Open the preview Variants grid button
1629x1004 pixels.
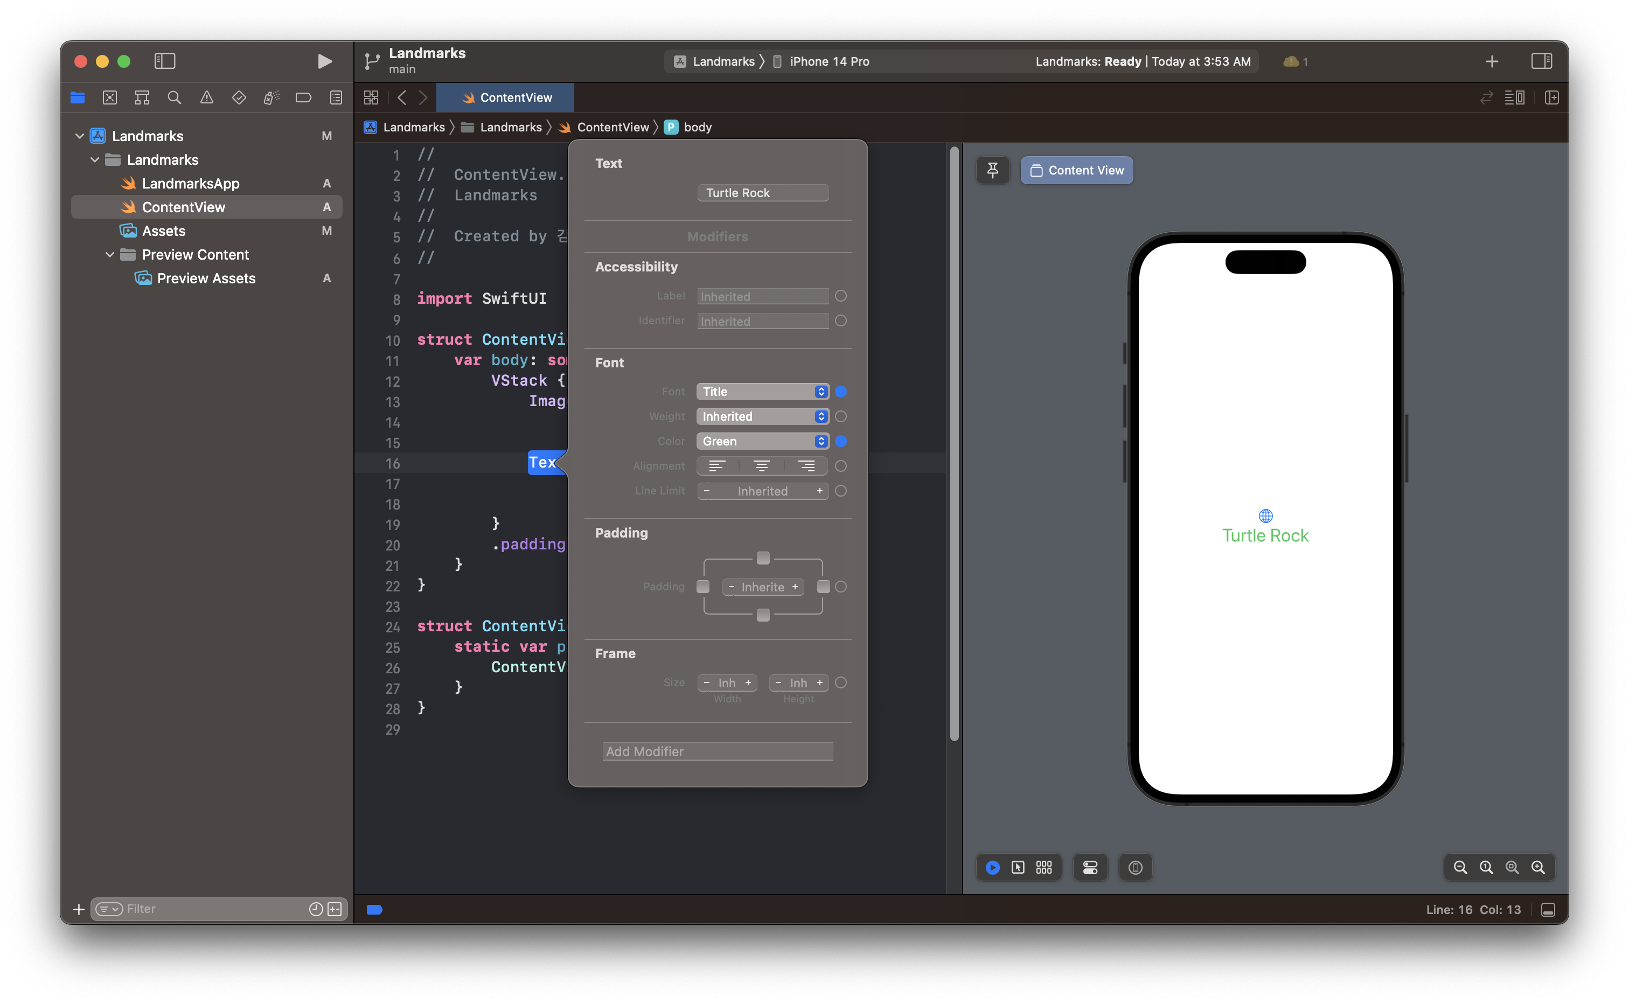(x=1044, y=867)
